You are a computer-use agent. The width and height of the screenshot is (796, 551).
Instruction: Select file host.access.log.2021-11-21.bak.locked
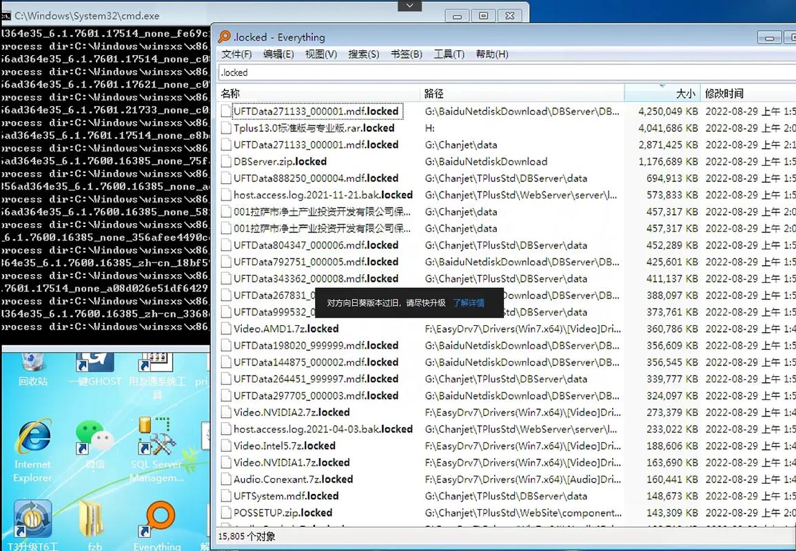coord(323,195)
